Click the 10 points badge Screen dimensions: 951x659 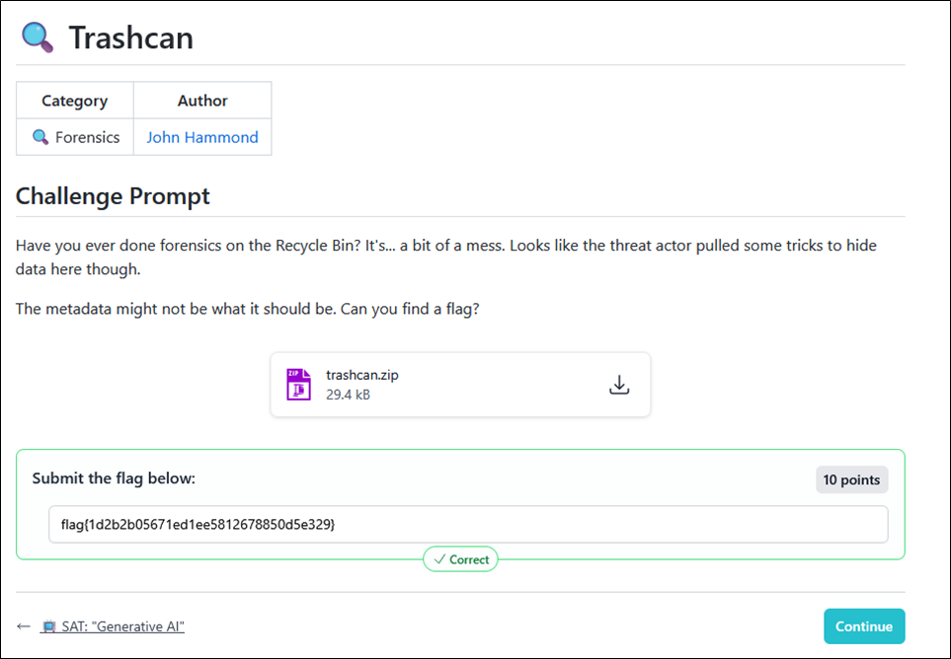851,479
